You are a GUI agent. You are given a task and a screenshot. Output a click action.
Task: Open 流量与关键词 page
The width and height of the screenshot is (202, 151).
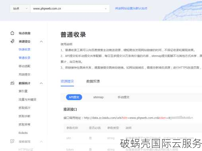(x=27, y=99)
